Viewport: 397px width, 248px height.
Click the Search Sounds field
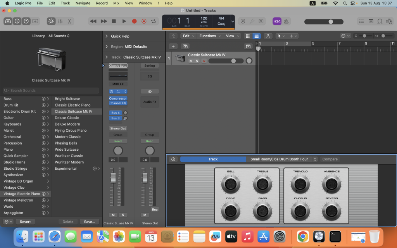coord(51,91)
